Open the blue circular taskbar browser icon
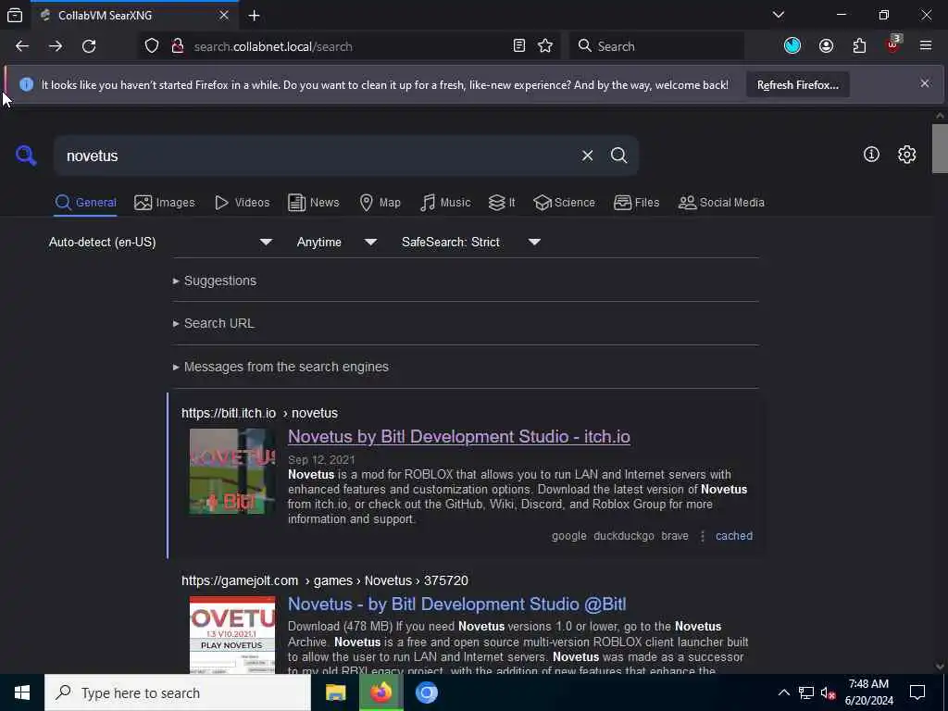Viewport: 948px width, 711px height. click(426, 692)
